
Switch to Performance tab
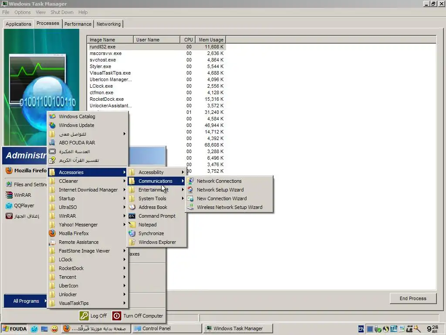pos(78,24)
